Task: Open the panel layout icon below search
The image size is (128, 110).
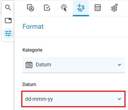Action: pyautogui.click(x=8, y=21)
